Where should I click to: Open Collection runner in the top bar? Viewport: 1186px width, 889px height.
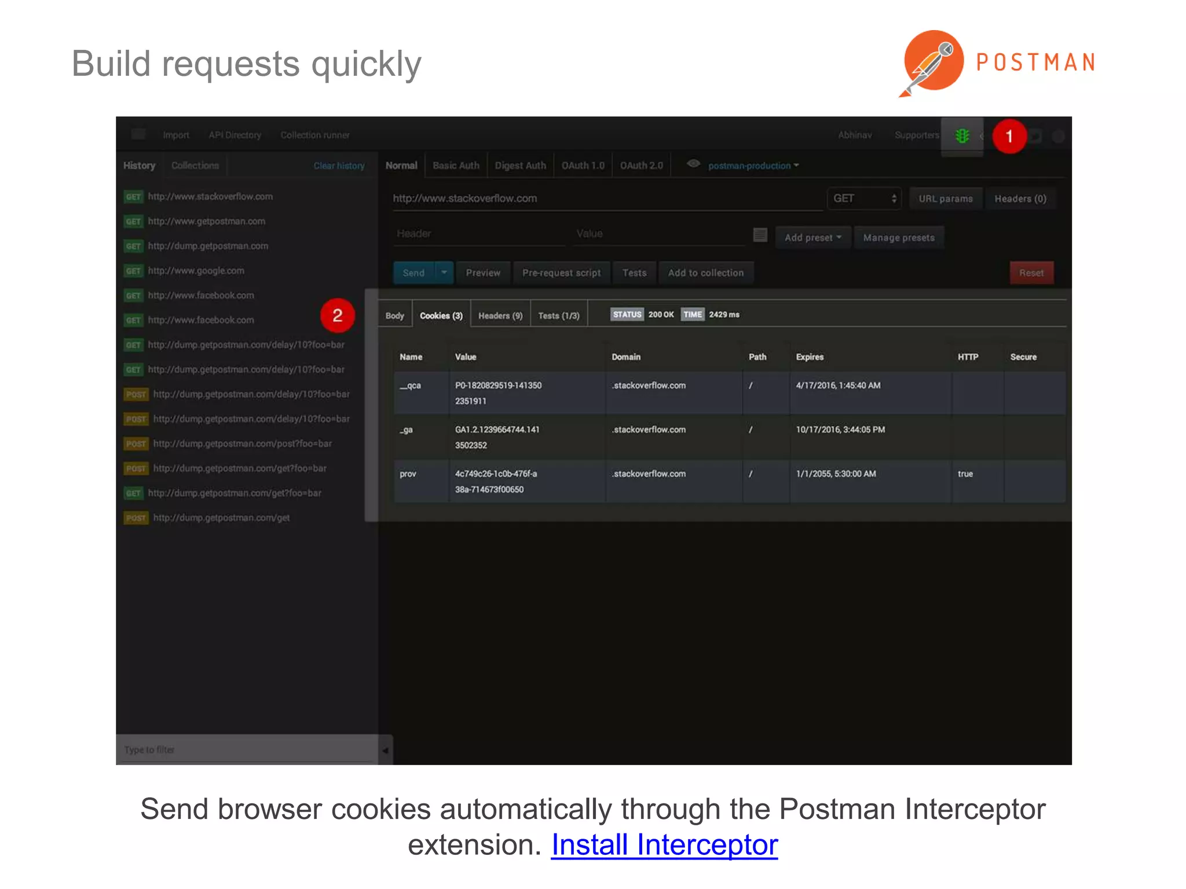[x=315, y=135]
